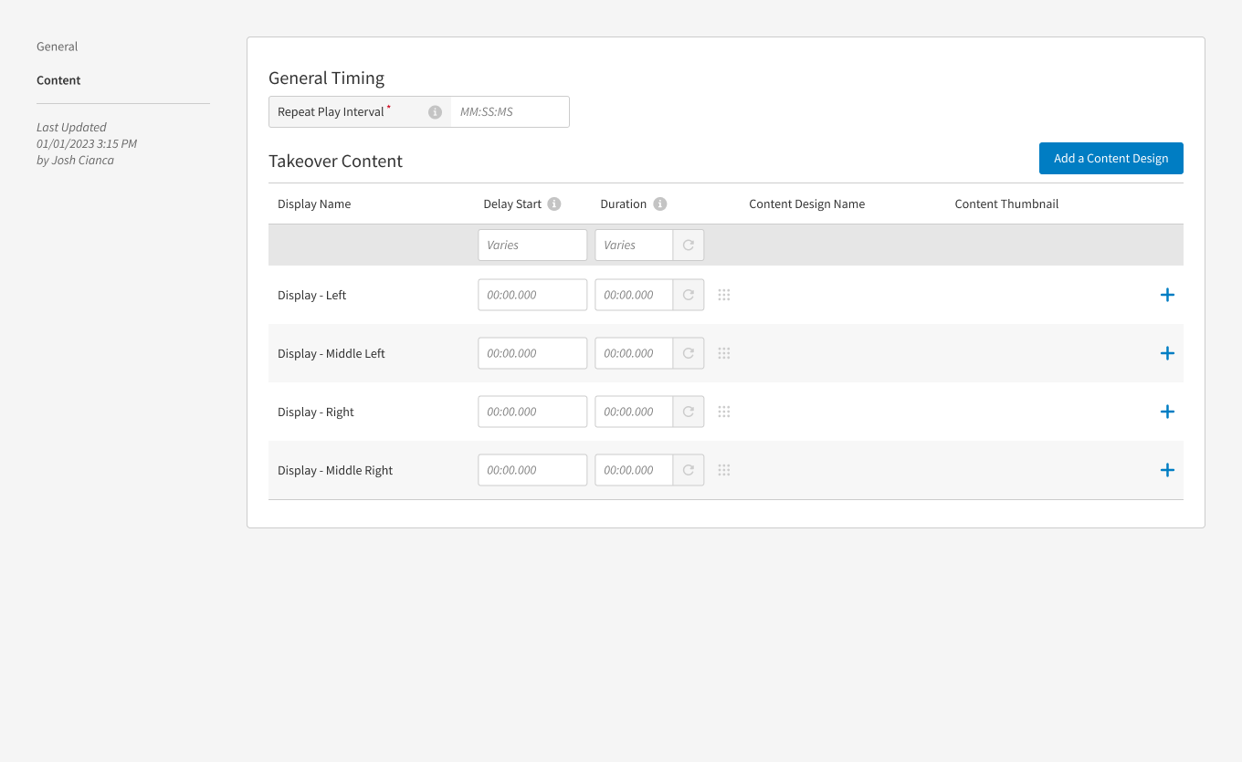The width and height of the screenshot is (1242, 762).
Task: Open the General section in sidebar
Action: click(58, 47)
